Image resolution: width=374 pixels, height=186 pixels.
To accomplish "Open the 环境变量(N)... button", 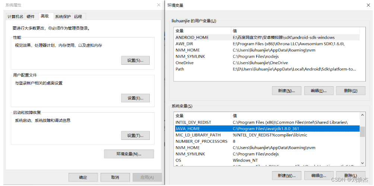I will 129,154.
